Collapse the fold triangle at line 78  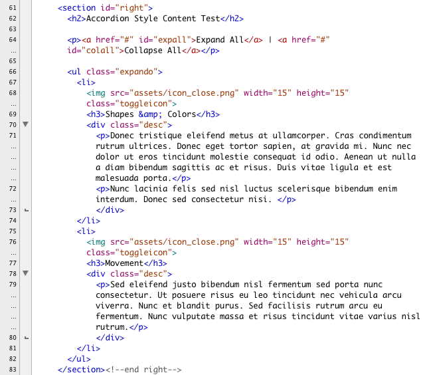pyautogui.click(x=25, y=273)
